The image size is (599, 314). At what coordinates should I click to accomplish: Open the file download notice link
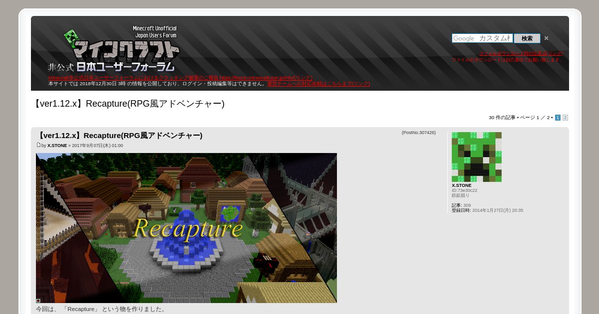[x=521, y=53]
